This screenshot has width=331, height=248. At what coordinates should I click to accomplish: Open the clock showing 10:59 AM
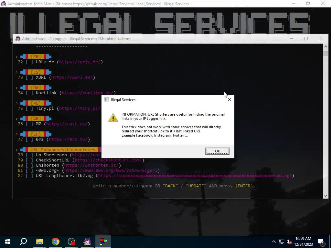(303, 242)
